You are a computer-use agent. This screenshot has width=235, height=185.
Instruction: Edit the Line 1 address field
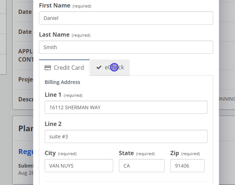click(x=126, y=107)
